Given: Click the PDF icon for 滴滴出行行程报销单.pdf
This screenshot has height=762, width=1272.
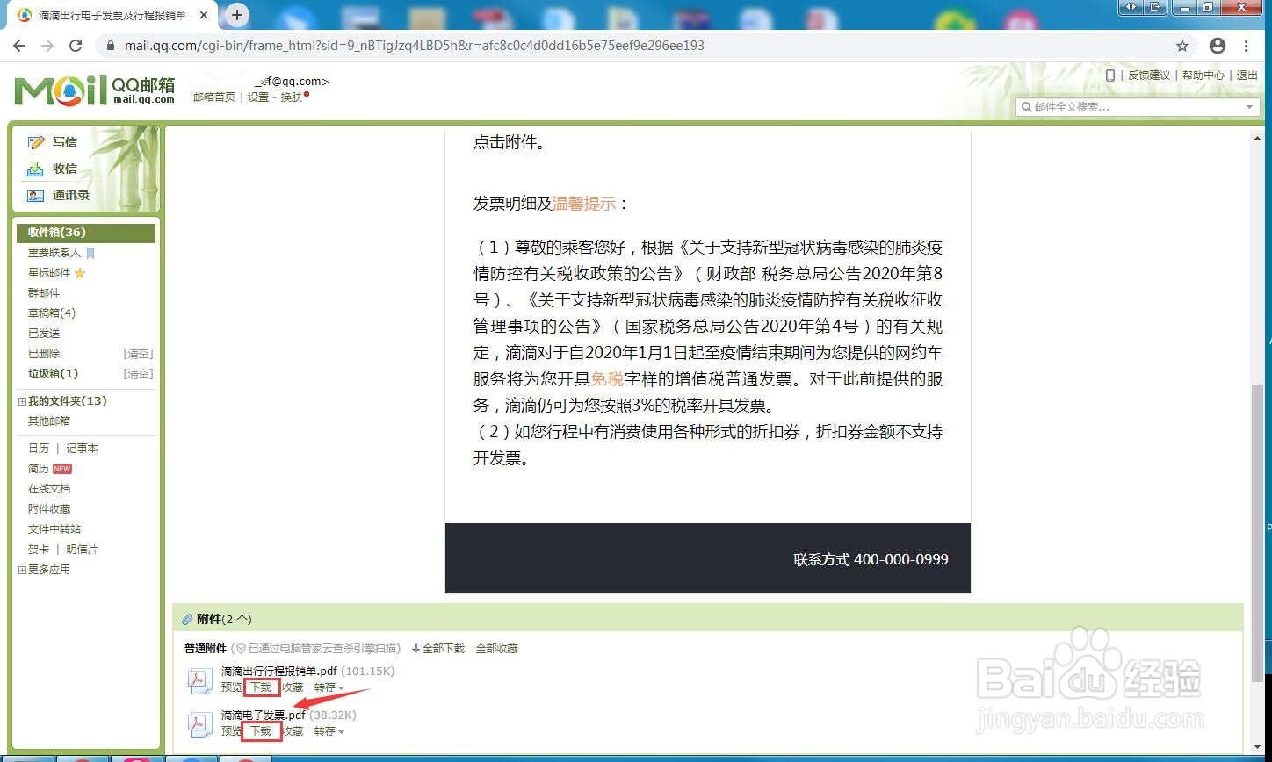Looking at the screenshot, I should pos(199,680).
